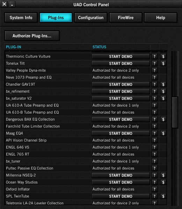182x209 pixels.
Task: Show help for ENGL 646 VS
Action: [154, 147]
